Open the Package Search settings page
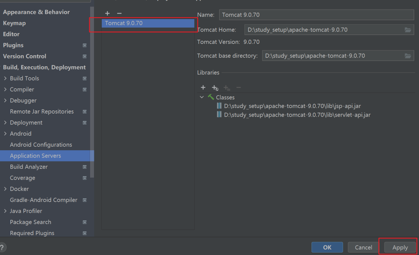Viewport: 419px width, 255px height. (30, 222)
